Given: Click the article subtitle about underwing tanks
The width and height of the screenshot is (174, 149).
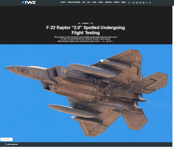Looking at the screenshot, I should [x=86, y=38].
